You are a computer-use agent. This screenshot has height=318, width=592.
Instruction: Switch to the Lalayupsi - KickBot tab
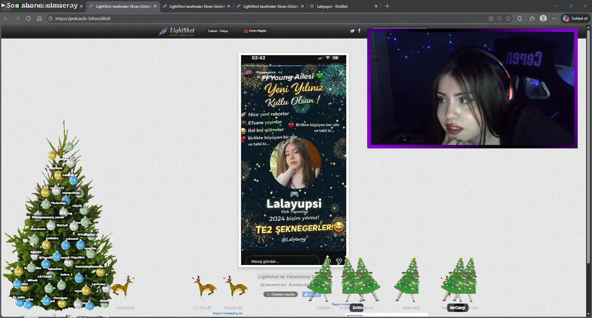point(343,6)
